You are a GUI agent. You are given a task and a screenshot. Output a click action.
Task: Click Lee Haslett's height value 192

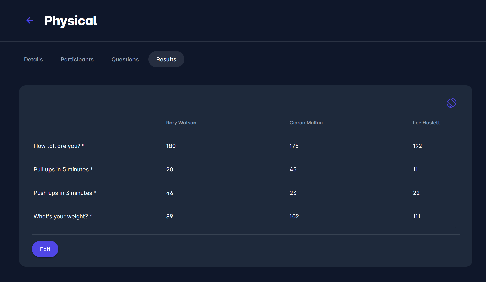click(x=417, y=146)
